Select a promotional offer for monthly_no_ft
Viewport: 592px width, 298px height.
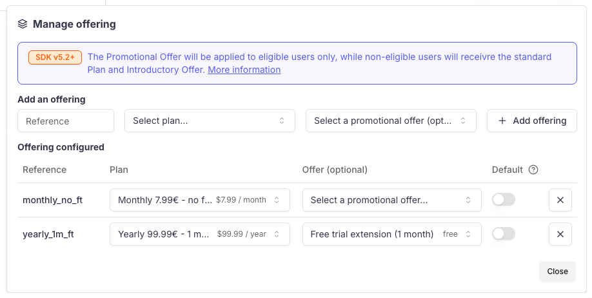coord(391,200)
